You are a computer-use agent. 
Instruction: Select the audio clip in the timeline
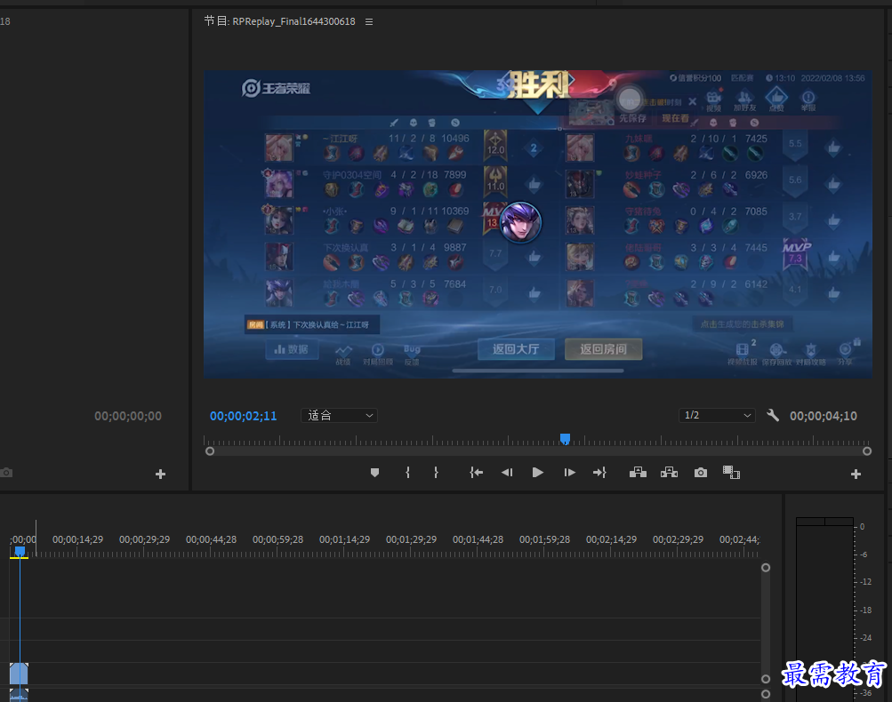click(19, 695)
